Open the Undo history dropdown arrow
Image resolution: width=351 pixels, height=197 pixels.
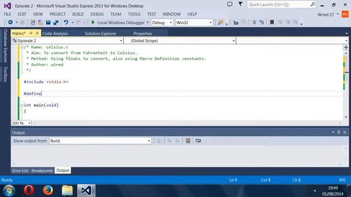(72, 22)
